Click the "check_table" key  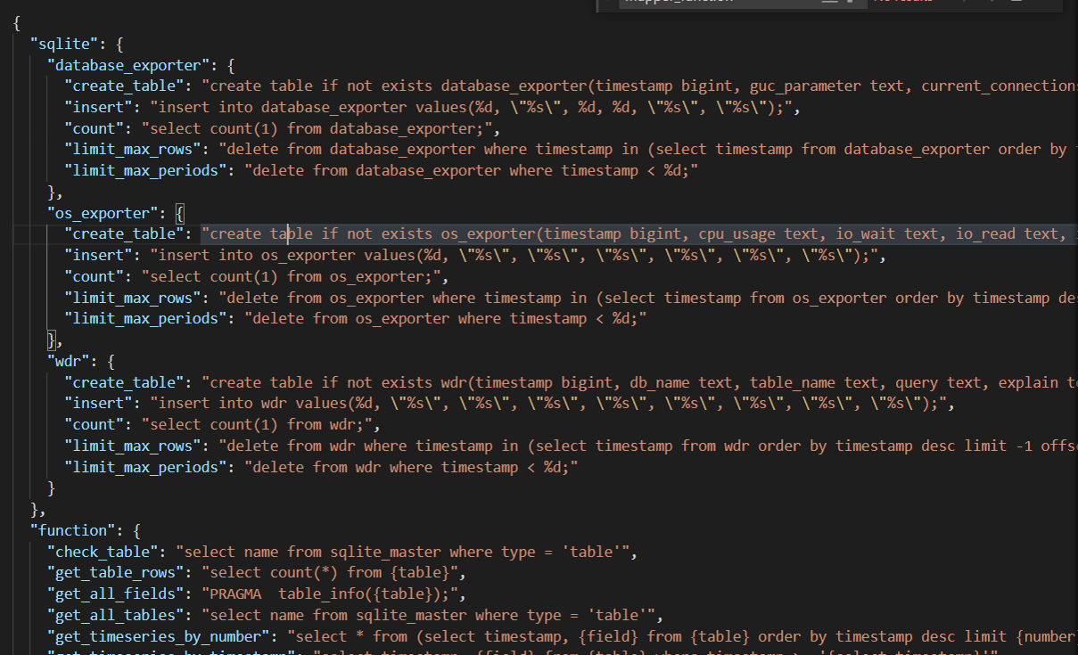103,552
